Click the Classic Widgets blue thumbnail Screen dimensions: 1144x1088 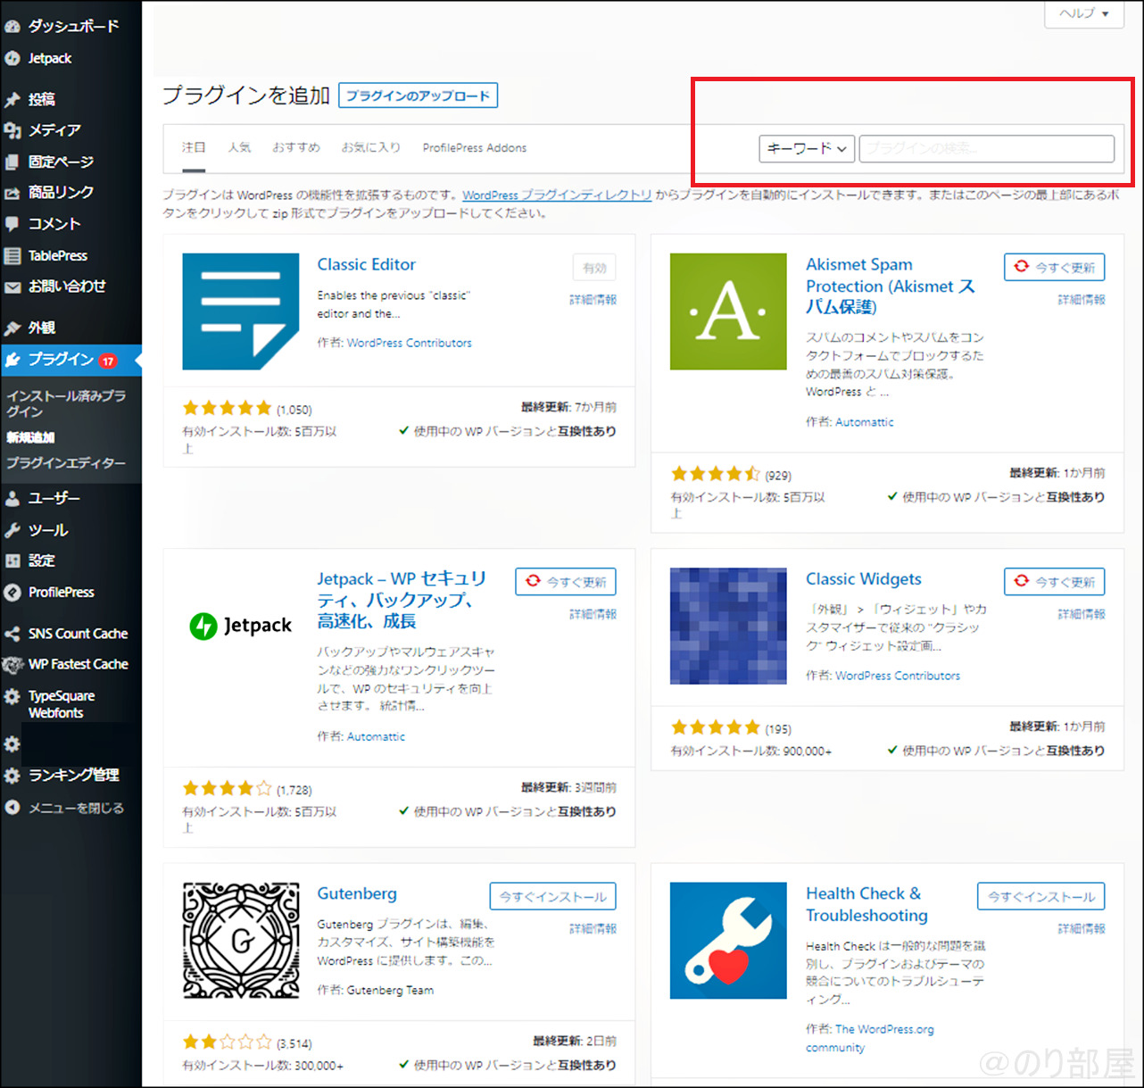click(x=728, y=626)
